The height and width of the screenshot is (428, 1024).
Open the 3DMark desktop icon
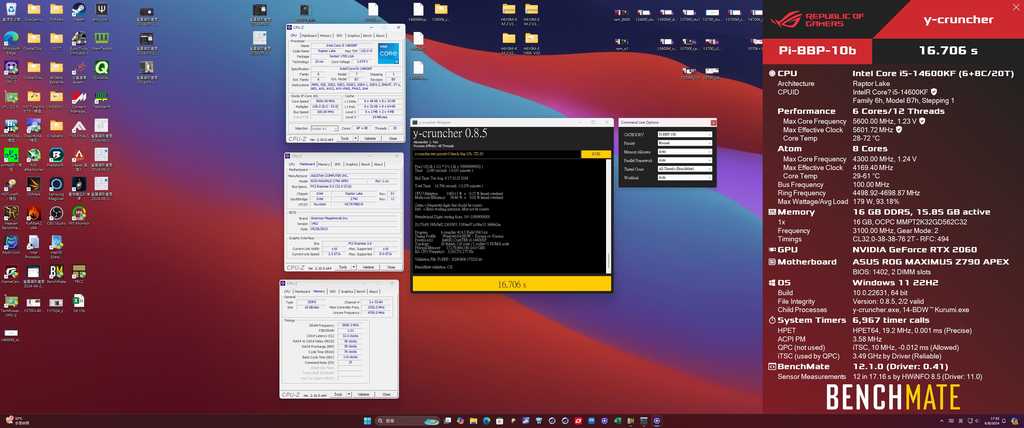point(34,187)
